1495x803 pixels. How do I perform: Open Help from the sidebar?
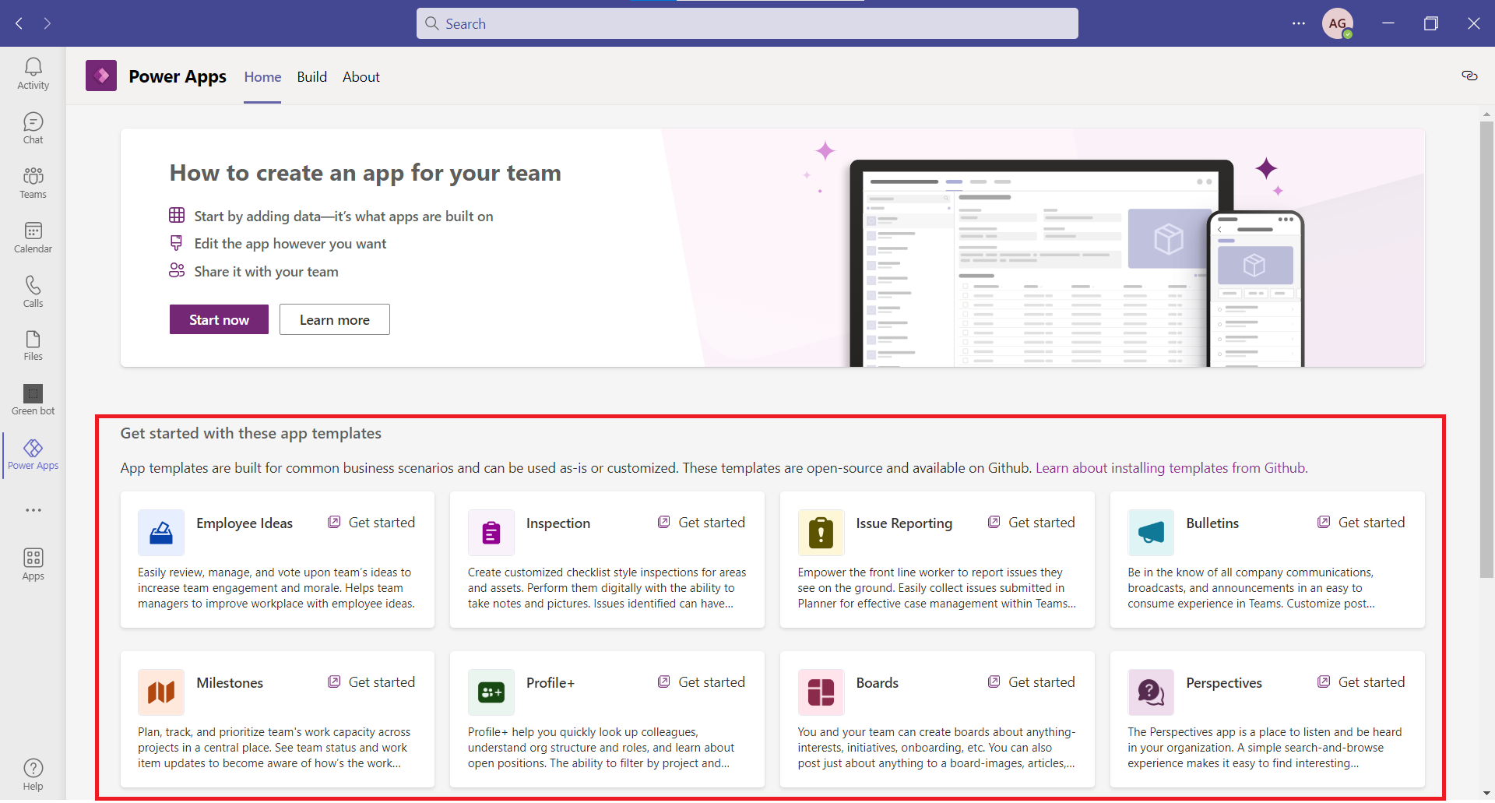click(33, 772)
